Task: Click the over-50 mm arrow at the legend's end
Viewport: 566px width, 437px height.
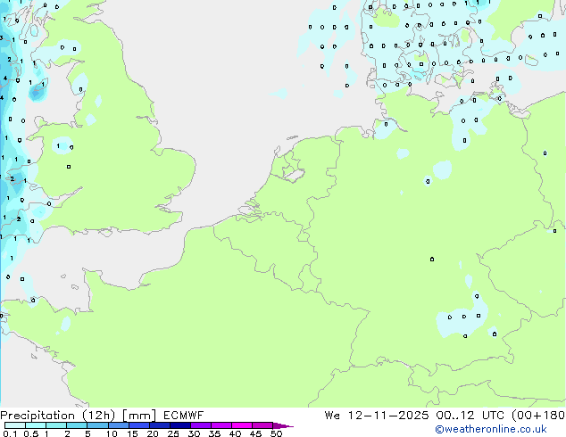Action: [283, 425]
